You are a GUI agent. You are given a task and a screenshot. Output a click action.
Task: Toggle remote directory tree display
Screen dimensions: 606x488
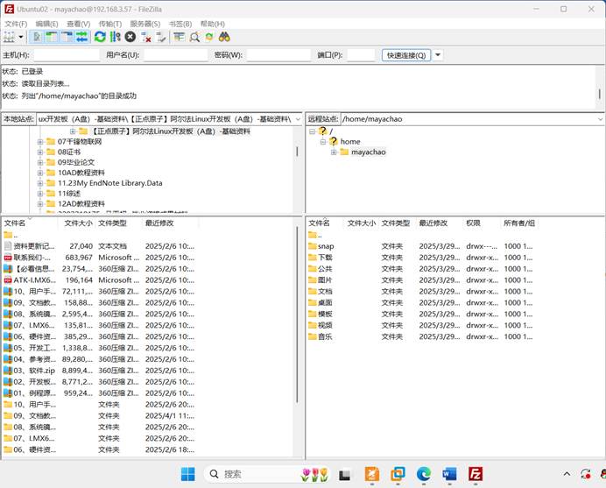click(x=67, y=37)
